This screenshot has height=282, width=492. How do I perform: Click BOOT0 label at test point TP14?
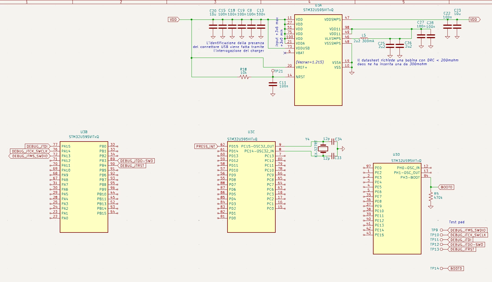click(x=456, y=268)
